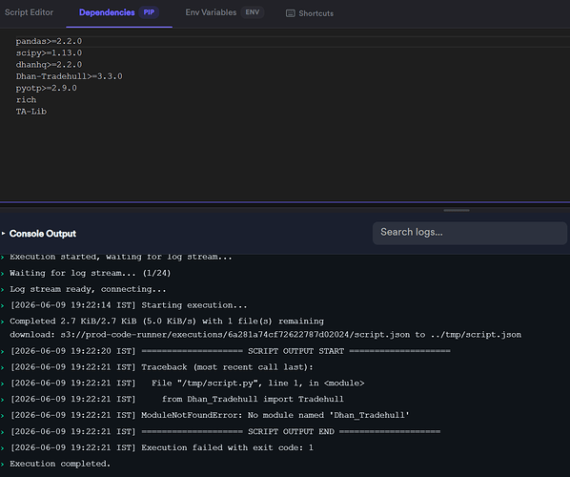Select the TA-Lib dependency line
Image resolution: width=570 pixels, height=477 pixels.
click(x=31, y=112)
